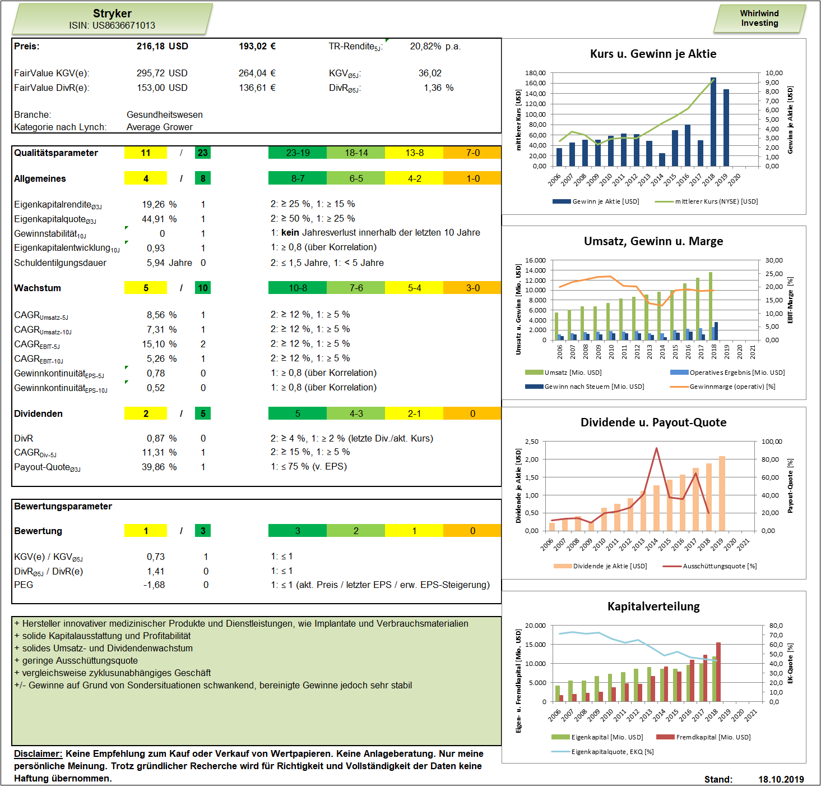The height and width of the screenshot is (786, 821).
Task: Click the green Qualitätsparameter maximum 23
Action: tap(203, 153)
